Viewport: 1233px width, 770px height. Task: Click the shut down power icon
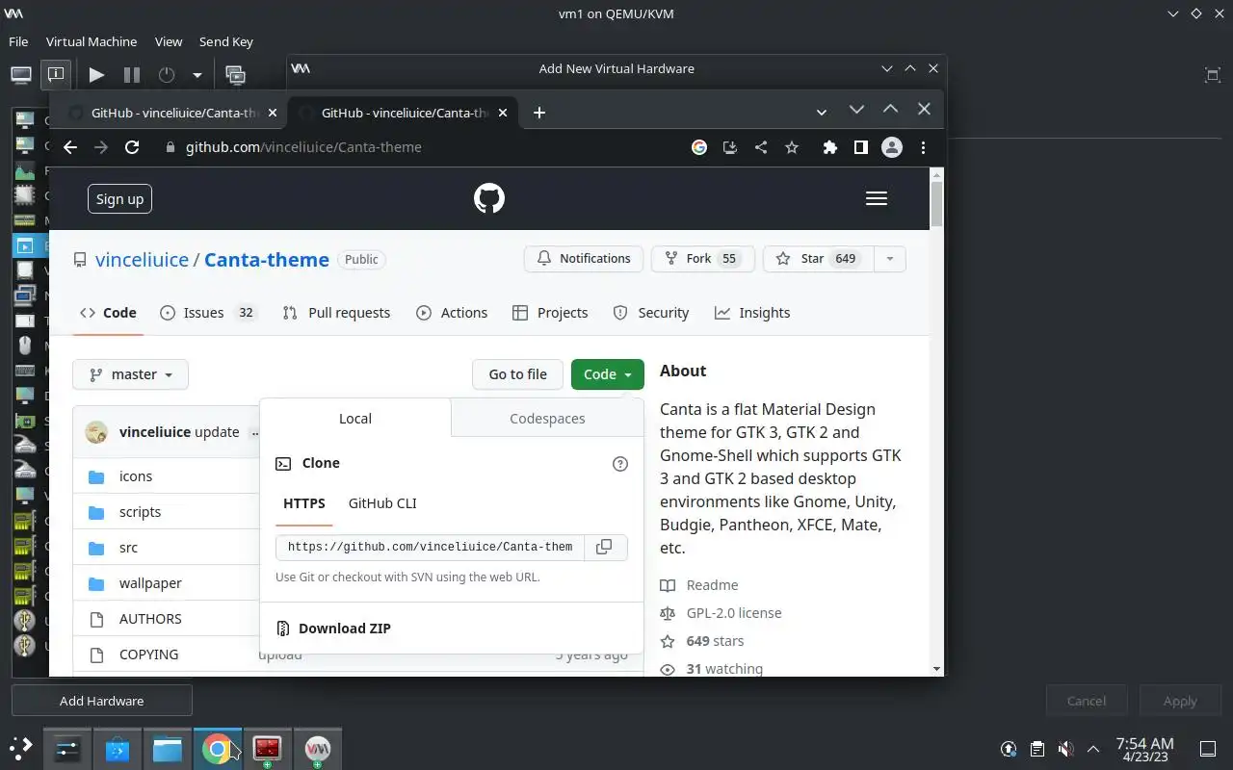tap(167, 74)
